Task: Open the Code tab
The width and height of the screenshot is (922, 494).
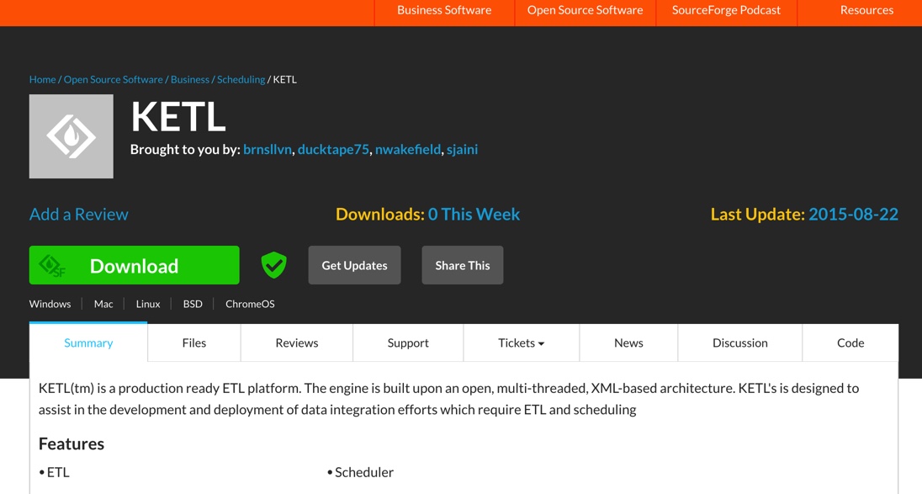Action: coord(850,343)
